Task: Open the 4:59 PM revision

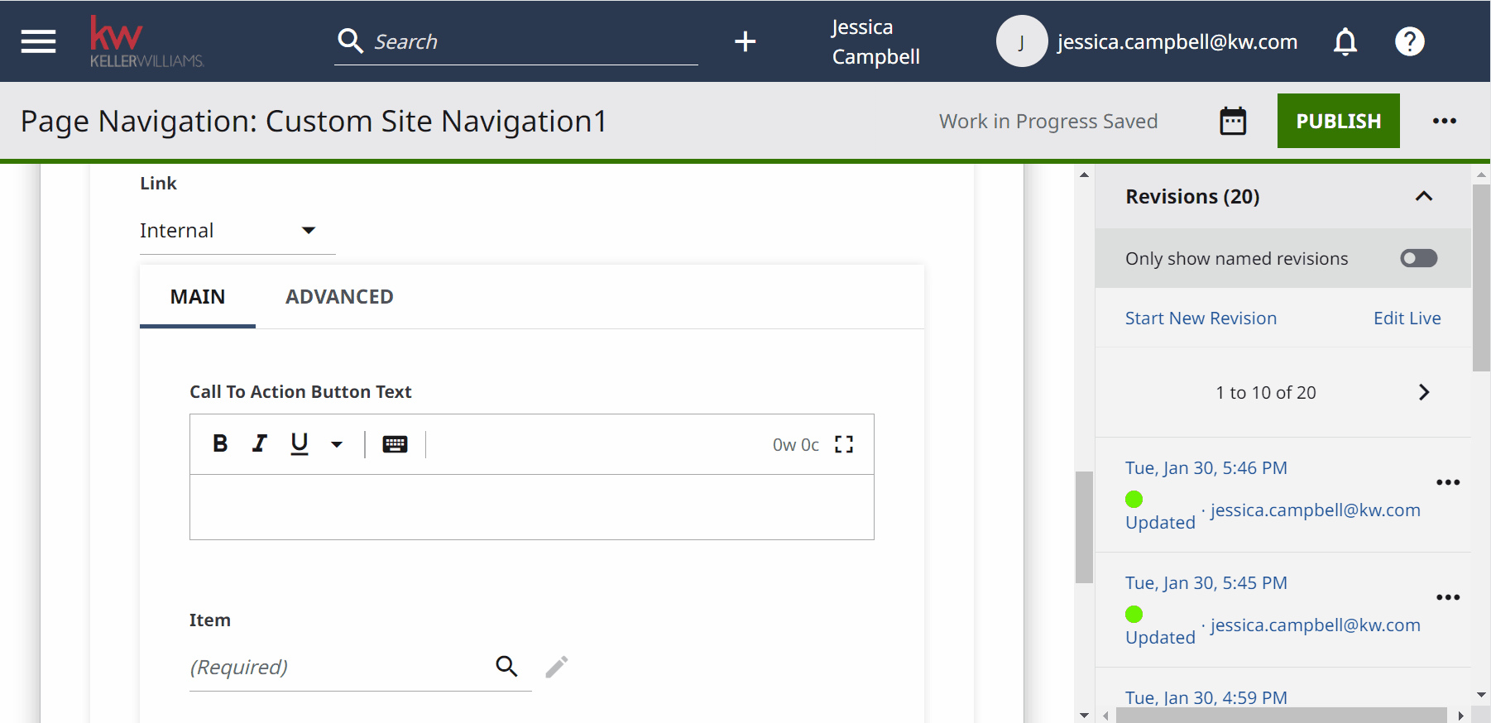Action: (1206, 698)
